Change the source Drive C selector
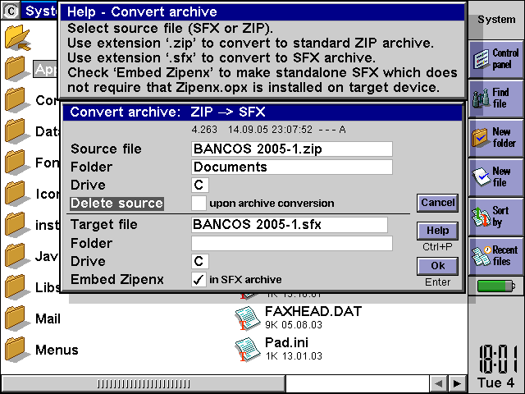This screenshot has width=525, height=394. [x=200, y=185]
